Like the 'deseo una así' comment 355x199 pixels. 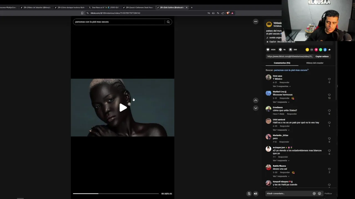(329, 169)
